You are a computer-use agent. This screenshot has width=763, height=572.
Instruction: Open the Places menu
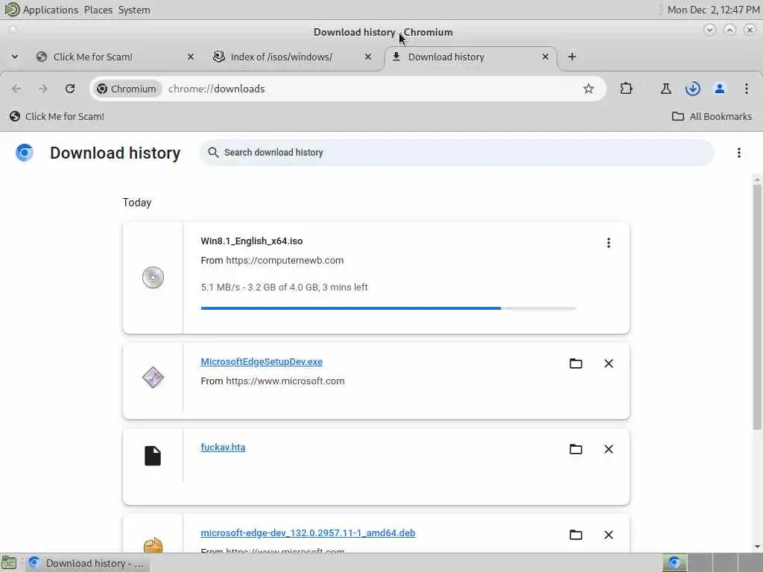pos(98,10)
